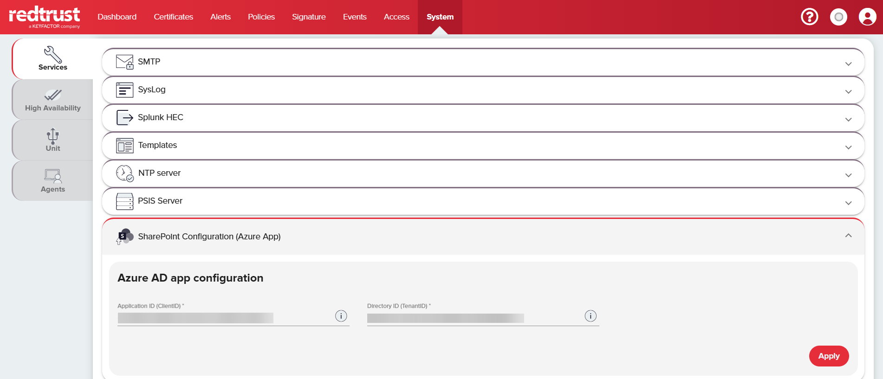This screenshot has height=379, width=883.
Task: Click the Templates section title
Action: (x=157, y=145)
